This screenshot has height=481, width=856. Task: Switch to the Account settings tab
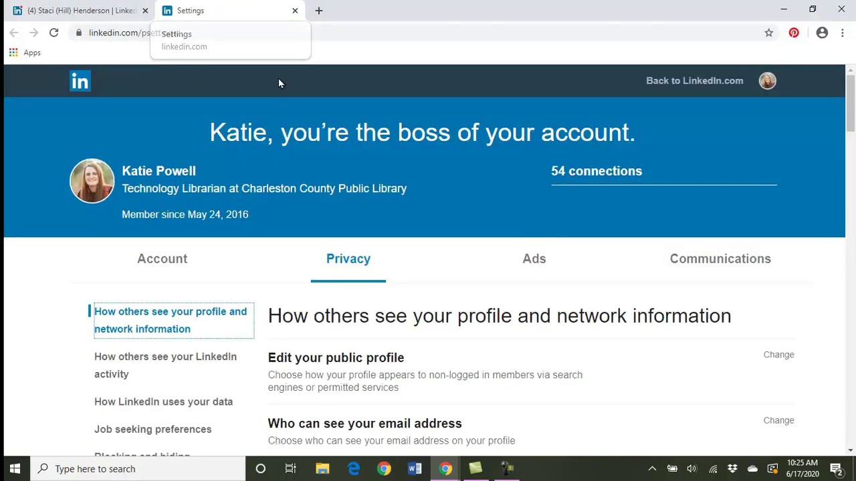pos(163,259)
